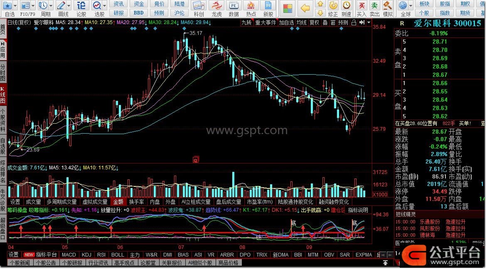Click the scroll-to-top arrow icon near bottom right

386,262
